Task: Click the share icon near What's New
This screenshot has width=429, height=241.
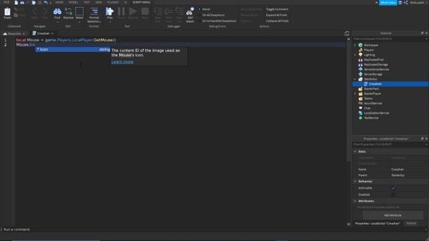Action: [406, 3]
